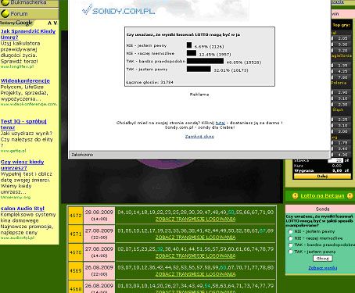Open the Forum menu item
This screenshot has width=355, height=293.
coord(19,13)
